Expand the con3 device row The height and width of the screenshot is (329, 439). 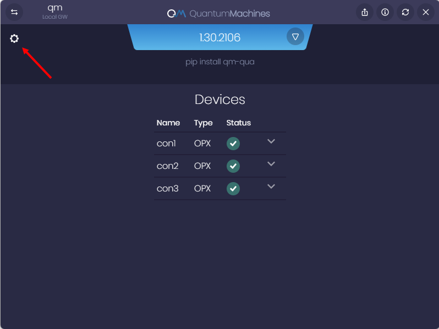[x=271, y=187]
